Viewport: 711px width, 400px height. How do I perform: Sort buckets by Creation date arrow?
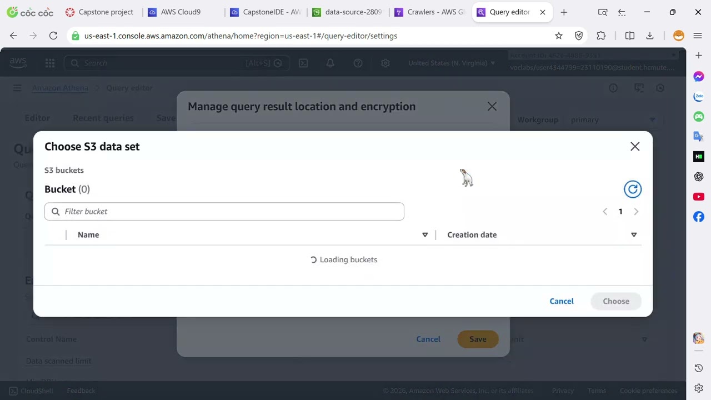coord(634,235)
